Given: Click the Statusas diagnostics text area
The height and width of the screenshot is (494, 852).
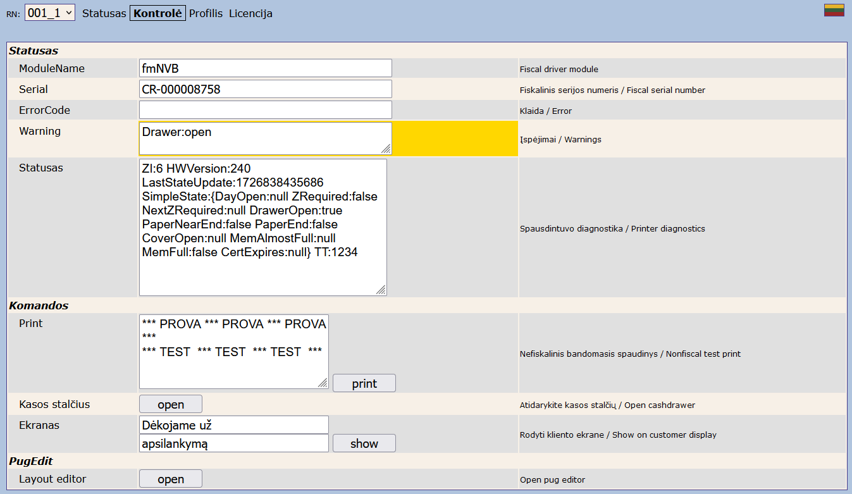Looking at the screenshot, I should 262,227.
